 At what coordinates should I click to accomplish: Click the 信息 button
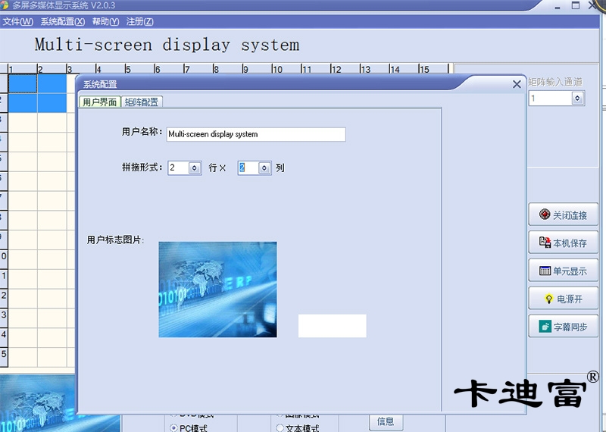(x=386, y=421)
